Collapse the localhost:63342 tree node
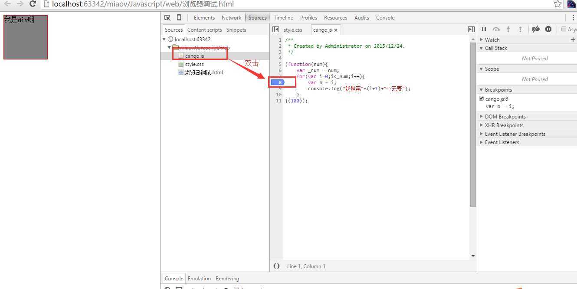The image size is (577, 289). pos(164,39)
